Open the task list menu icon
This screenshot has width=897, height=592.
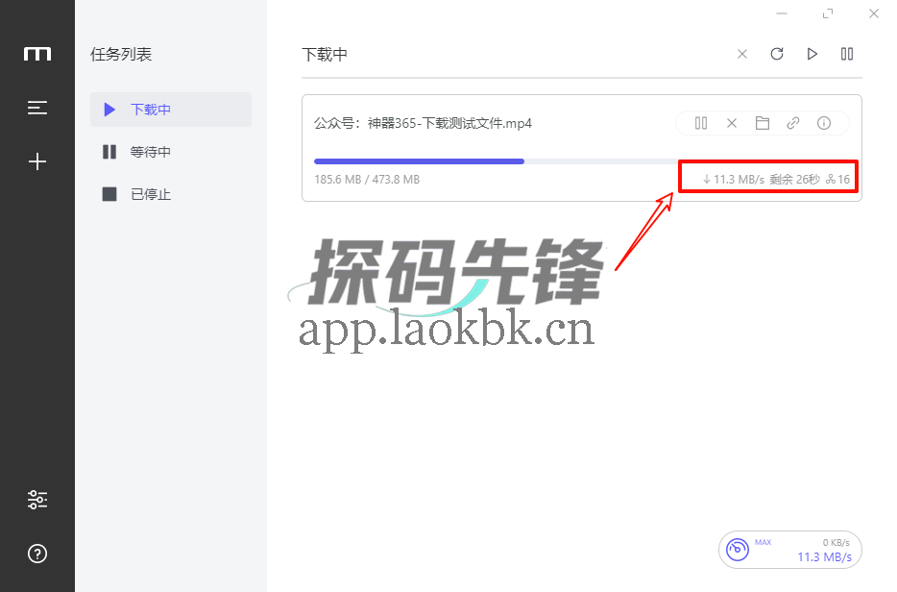(37, 108)
